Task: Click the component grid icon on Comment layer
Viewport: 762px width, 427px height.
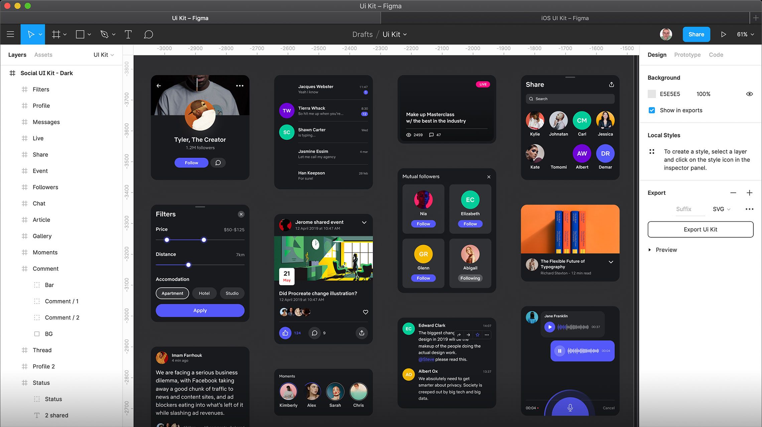Action: click(24, 269)
